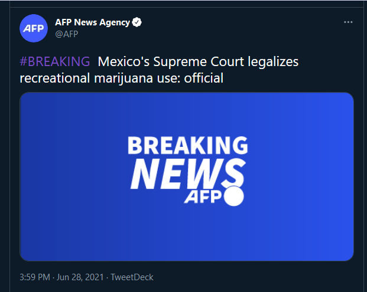This screenshot has height=292, width=367.
Task: Click the white circle in the image
Action: point(233,196)
